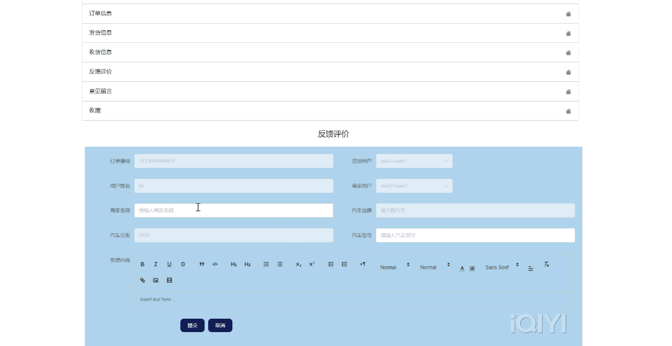Viewport: 672px width, 346px height.
Task: Create a numbered ordered list
Action: point(266,264)
